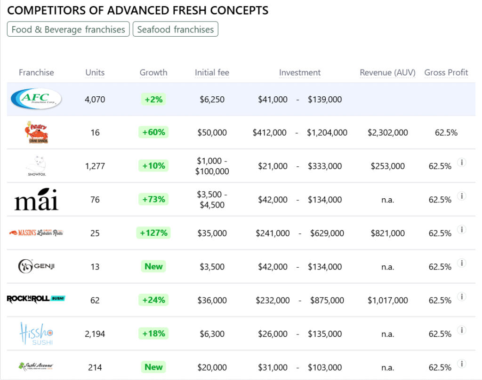Click the Investment column header
Screen dimensions: 482x380
300,72
